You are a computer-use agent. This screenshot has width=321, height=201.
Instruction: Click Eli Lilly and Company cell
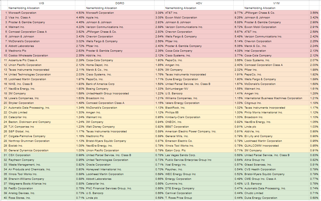(276, 136)
